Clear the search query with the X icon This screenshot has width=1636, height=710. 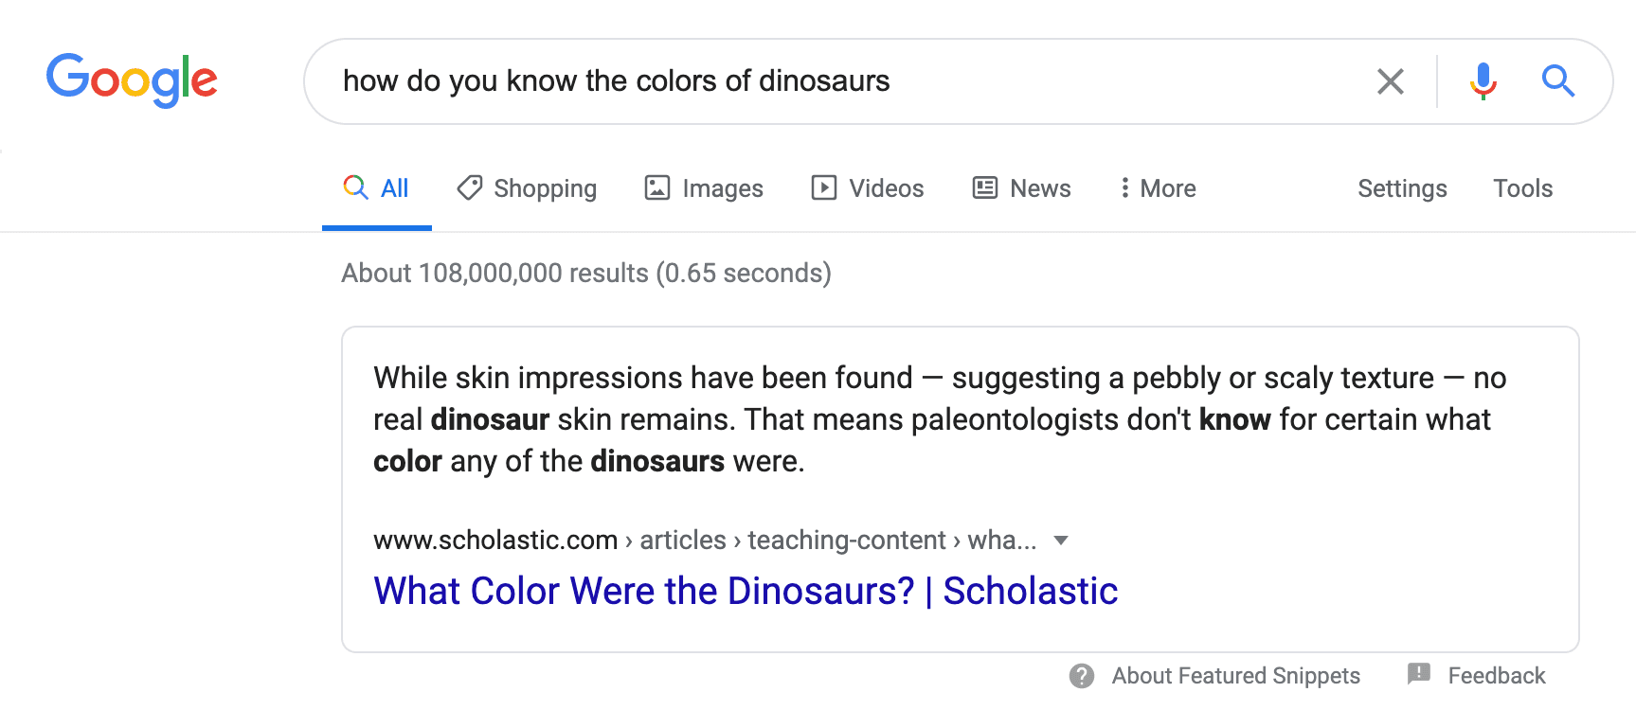1390,81
